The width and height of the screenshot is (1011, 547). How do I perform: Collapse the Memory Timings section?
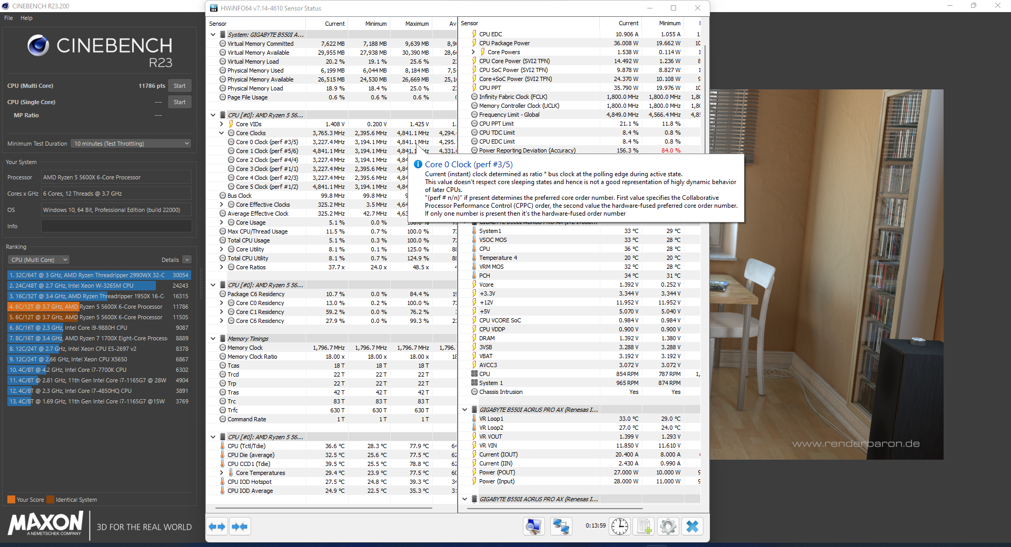click(x=213, y=339)
